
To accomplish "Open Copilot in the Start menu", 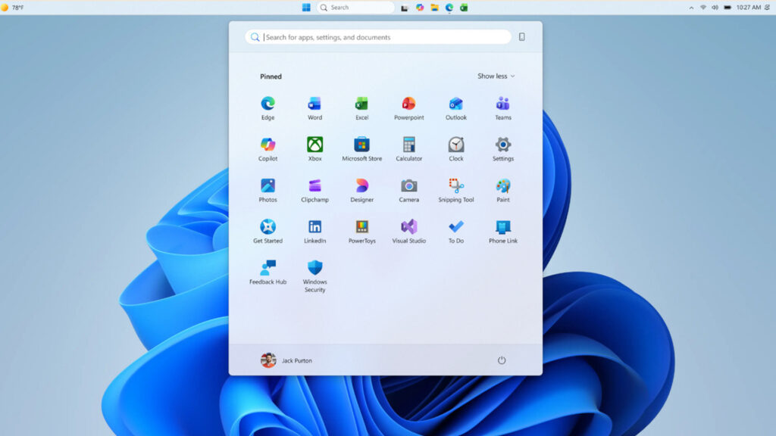I will 268,149.
